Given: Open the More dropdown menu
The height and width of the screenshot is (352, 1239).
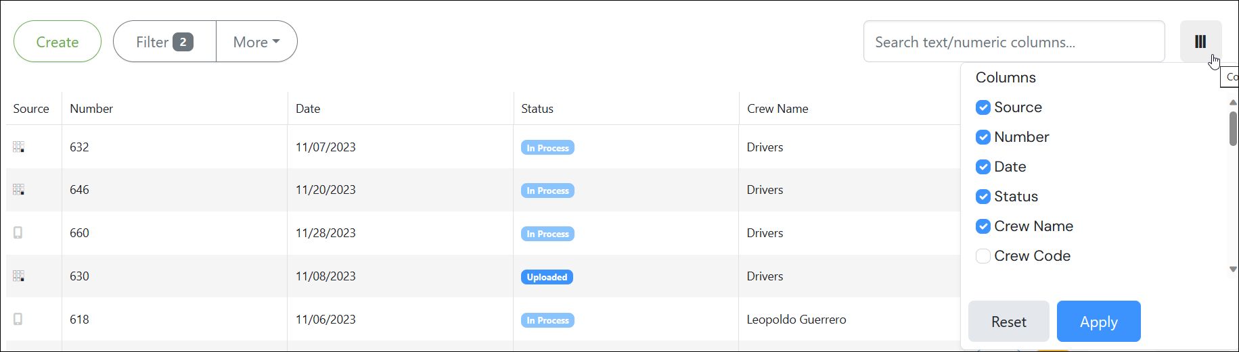Looking at the screenshot, I should coord(256,42).
